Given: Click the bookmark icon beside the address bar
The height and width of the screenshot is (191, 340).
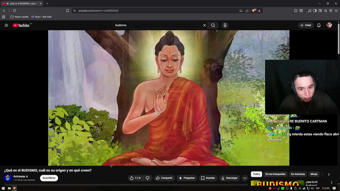Looking at the screenshot, I should (67, 11).
